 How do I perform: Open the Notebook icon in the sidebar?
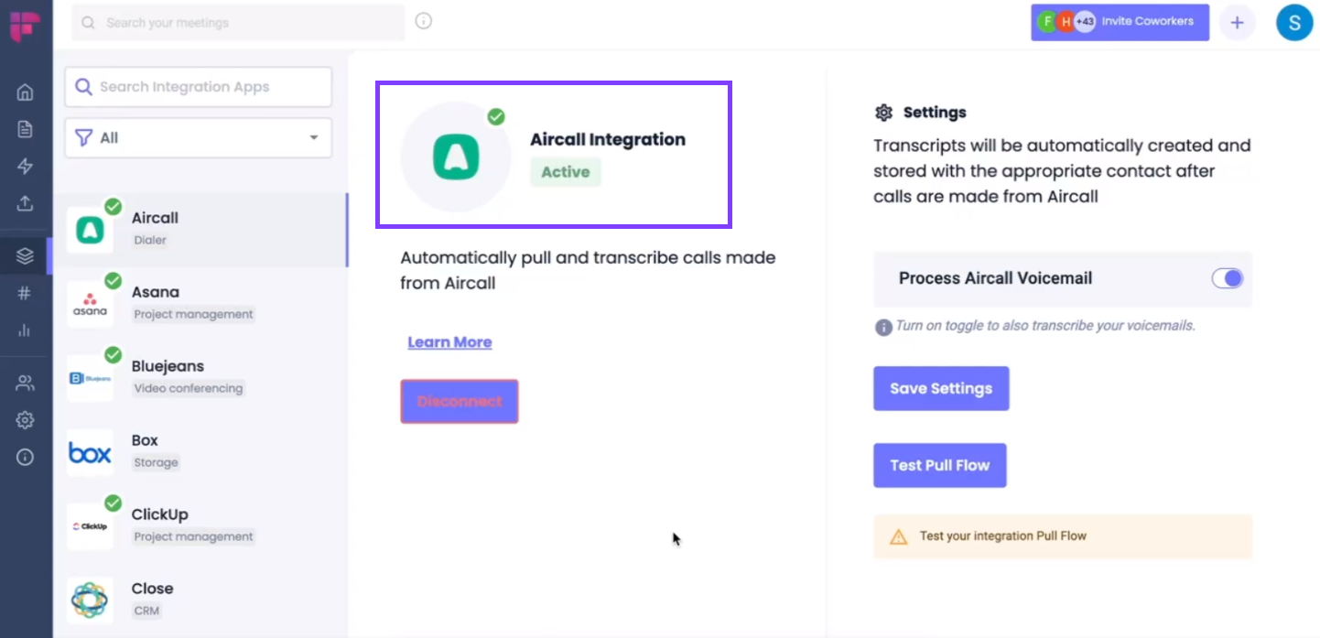25,128
